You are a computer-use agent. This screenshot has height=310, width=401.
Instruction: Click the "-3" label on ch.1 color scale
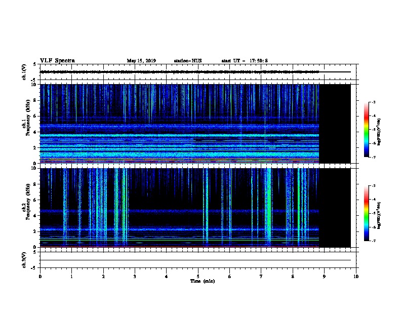click(373, 102)
